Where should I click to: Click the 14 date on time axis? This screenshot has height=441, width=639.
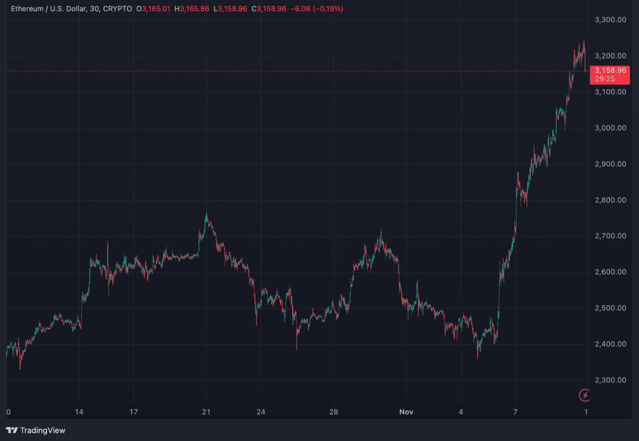[x=79, y=412]
